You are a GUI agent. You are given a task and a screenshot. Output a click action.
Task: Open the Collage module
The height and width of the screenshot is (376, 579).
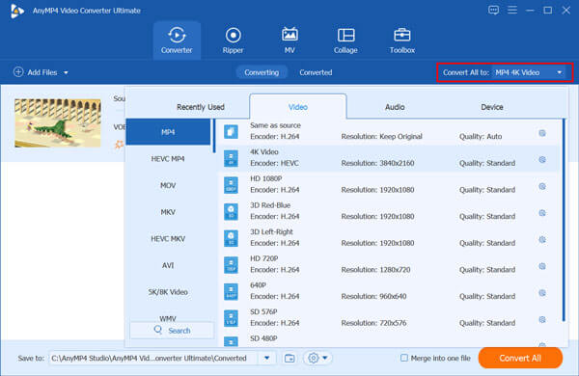coord(345,40)
